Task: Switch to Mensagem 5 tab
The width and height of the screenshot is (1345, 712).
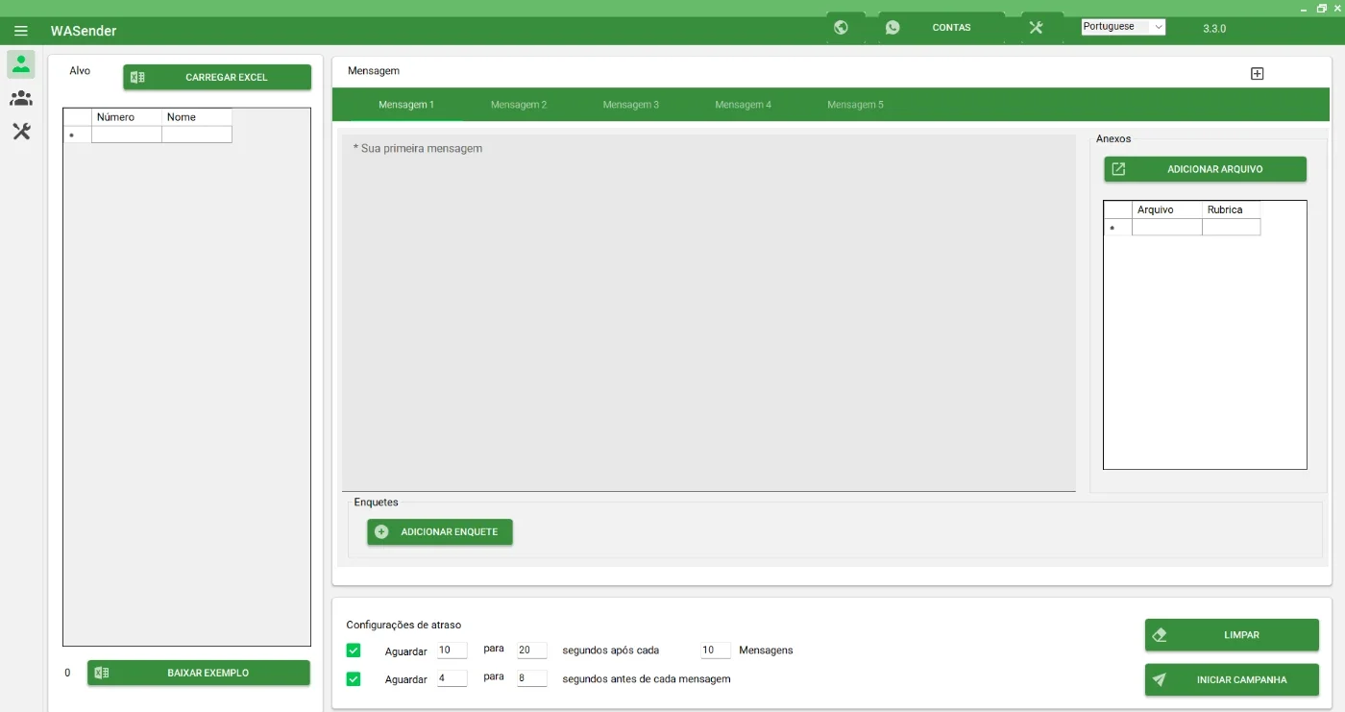Action: point(855,105)
